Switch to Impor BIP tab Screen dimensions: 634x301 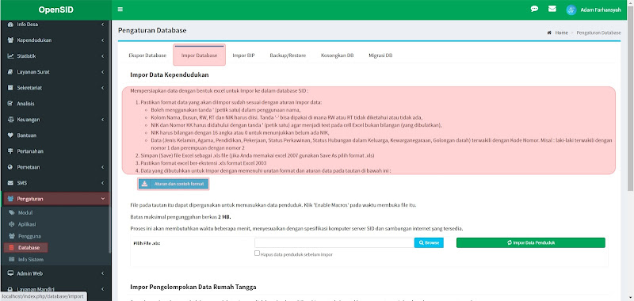tap(243, 55)
